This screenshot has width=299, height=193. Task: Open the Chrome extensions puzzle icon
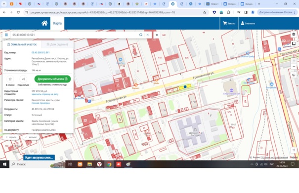pos(228,12)
